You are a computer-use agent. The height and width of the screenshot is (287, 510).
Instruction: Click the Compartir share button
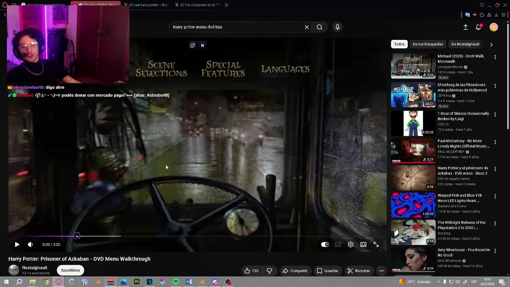coord(295,271)
